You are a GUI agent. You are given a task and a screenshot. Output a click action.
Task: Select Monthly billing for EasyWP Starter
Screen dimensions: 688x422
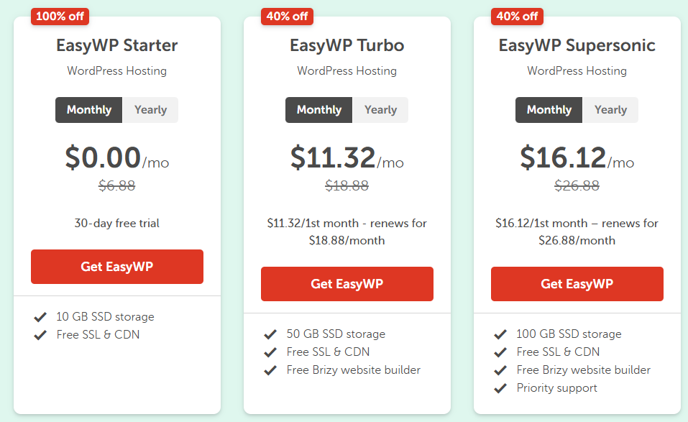[89, 110]
